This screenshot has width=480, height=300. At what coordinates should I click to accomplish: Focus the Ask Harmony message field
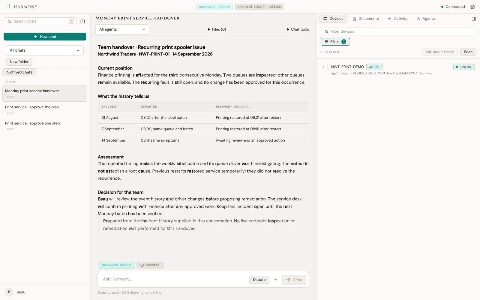point(174,279)
